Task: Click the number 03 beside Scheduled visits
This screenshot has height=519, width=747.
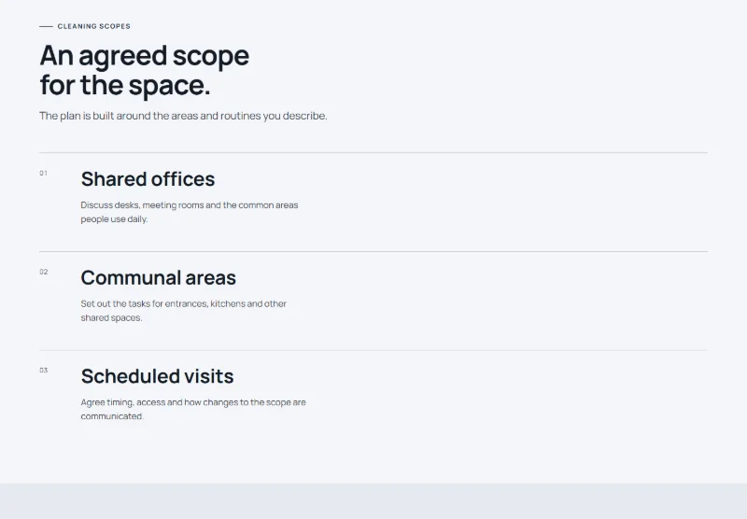Action: [44, 370]
